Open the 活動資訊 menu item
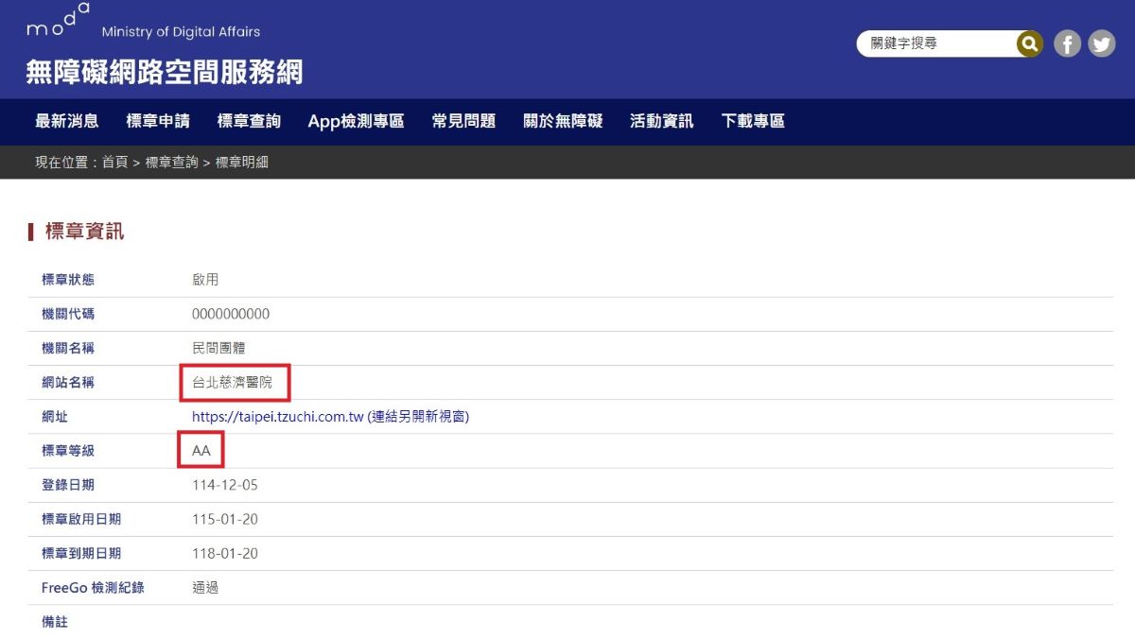Viewport: 1135px width, 638px height. tap(660, 121)
